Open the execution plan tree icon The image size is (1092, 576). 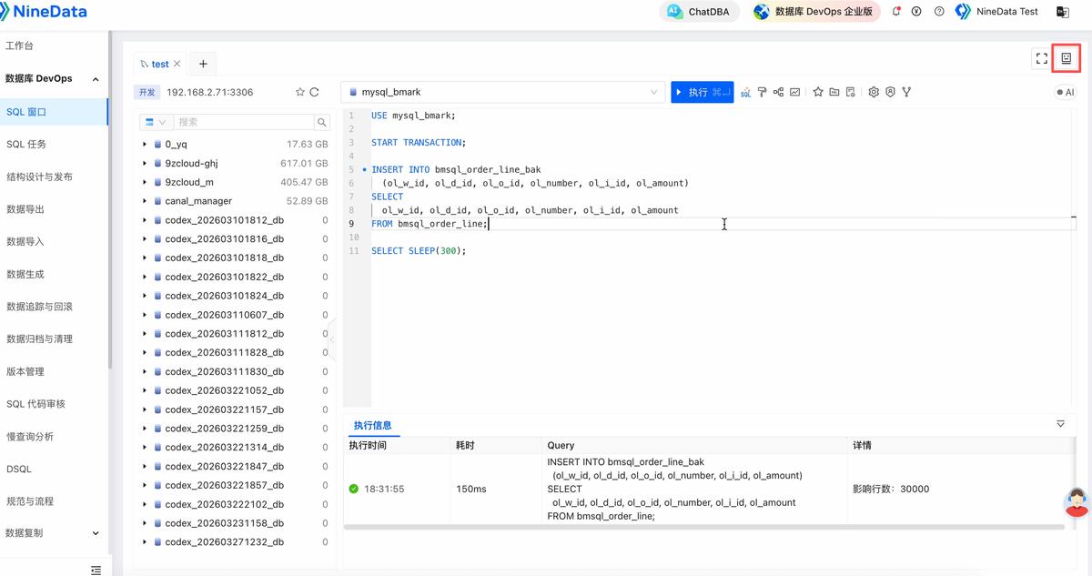point(778,92)
